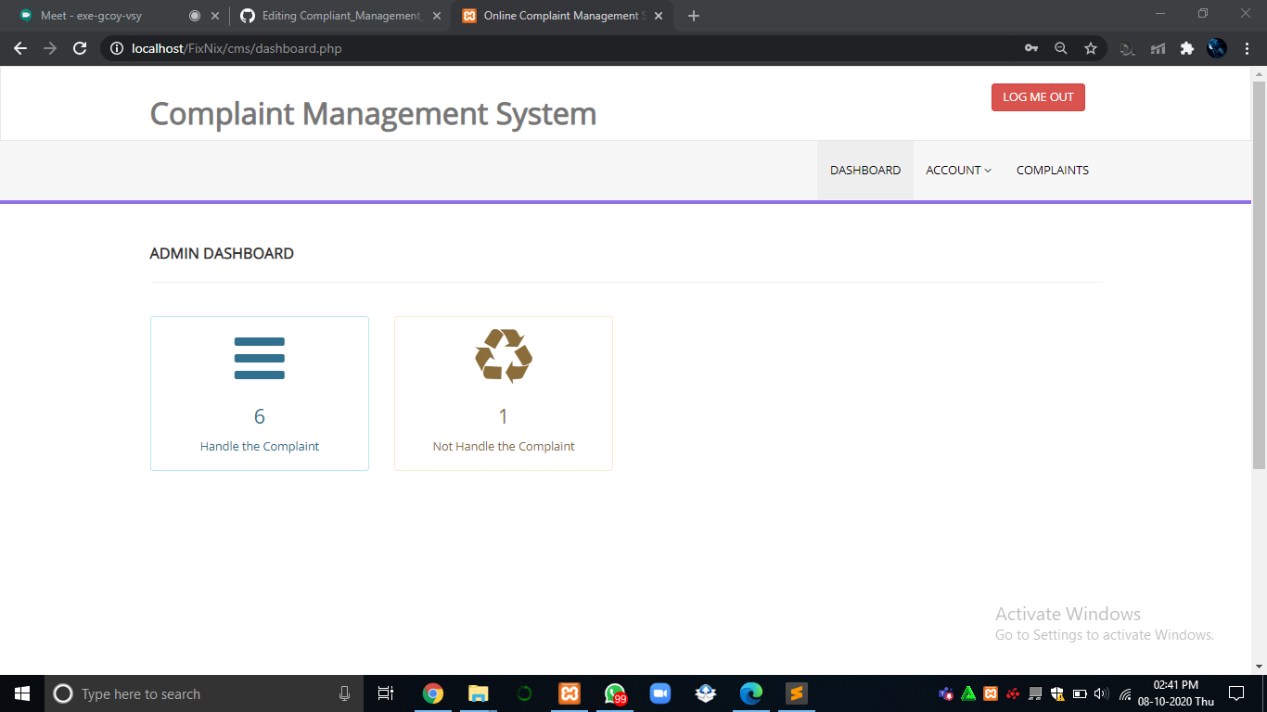
Task: Click the key icon inside the address bar
Action: click(x=1030, y=48)
